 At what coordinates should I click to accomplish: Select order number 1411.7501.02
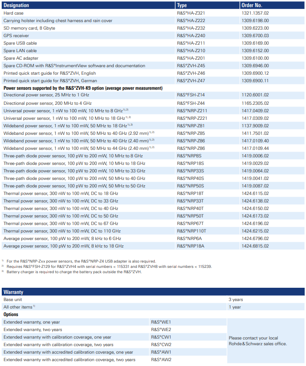tap(255, 133)
